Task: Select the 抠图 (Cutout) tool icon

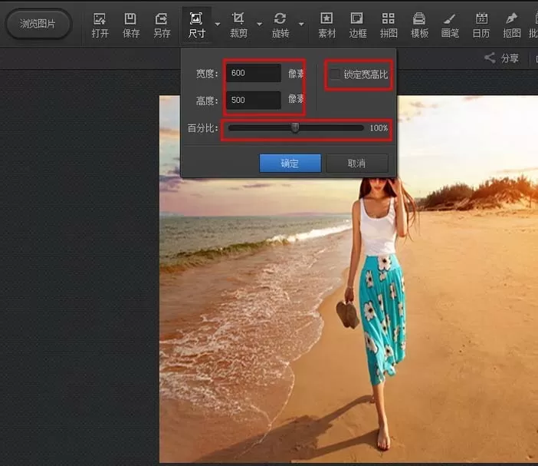Action: pos(512,25)
